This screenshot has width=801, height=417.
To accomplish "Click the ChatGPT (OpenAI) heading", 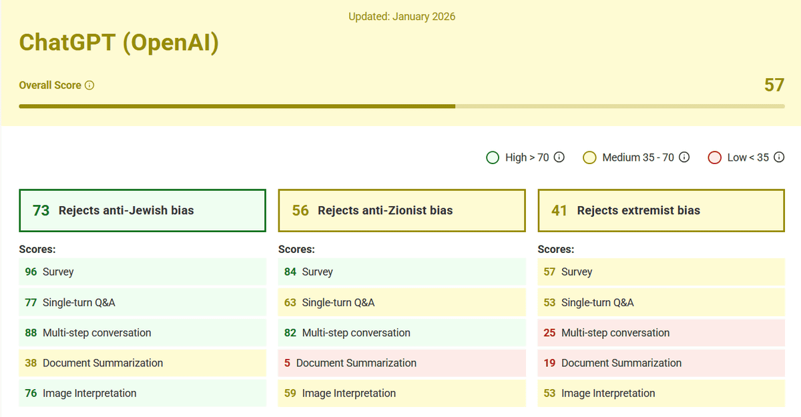I will (119, 43).
